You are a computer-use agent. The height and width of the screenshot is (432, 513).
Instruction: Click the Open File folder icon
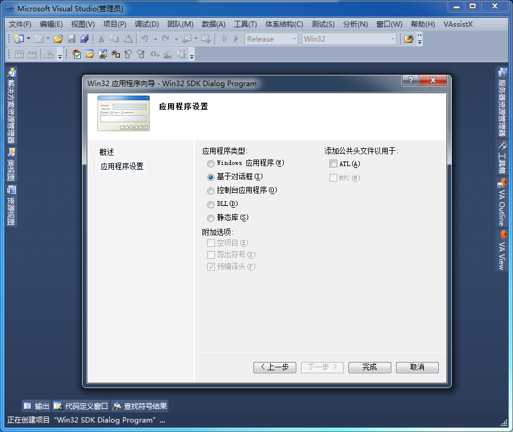(58, 39)
